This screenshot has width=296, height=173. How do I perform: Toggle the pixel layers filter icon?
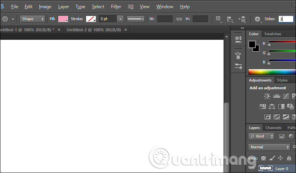click(282, 136)
